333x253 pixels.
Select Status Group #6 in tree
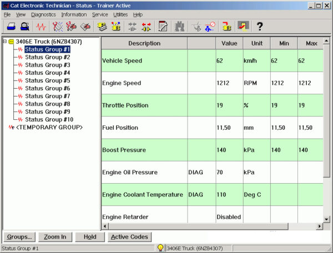pyautogui.click(x=47, y=88)
